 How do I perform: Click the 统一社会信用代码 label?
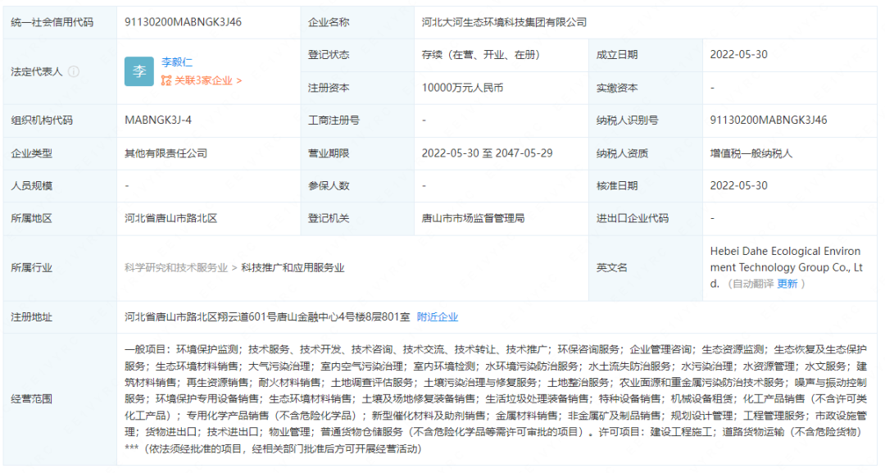click(x=52, y=23)
